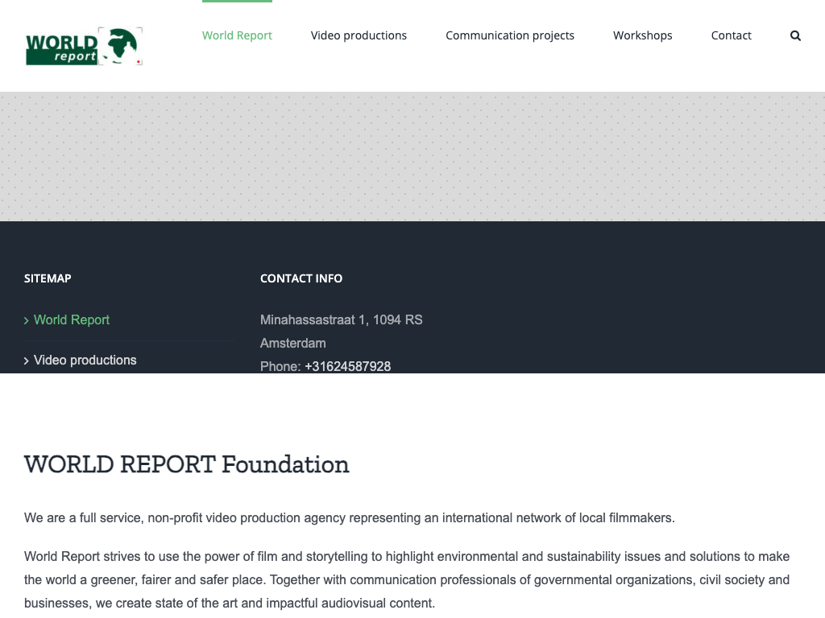Call the phone number +31624587928
This screenshot has height=618, width=825.
point(348,366)
